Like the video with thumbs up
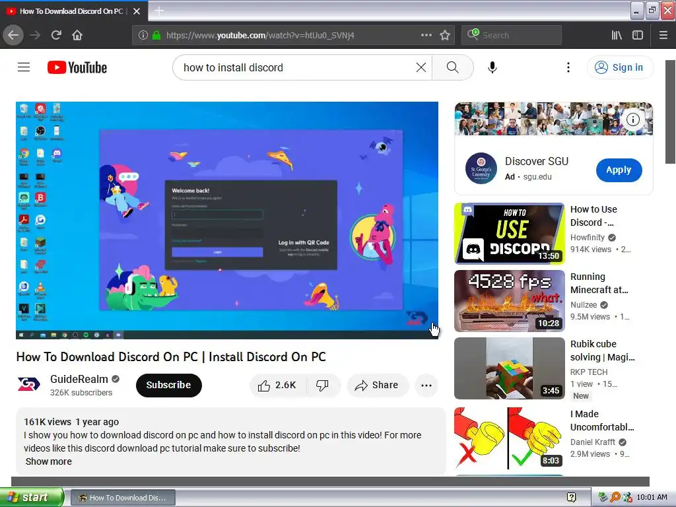The image size is (676, 507). pos(277,385)
